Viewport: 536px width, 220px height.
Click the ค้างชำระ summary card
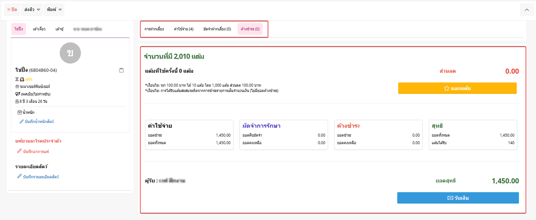378,135
